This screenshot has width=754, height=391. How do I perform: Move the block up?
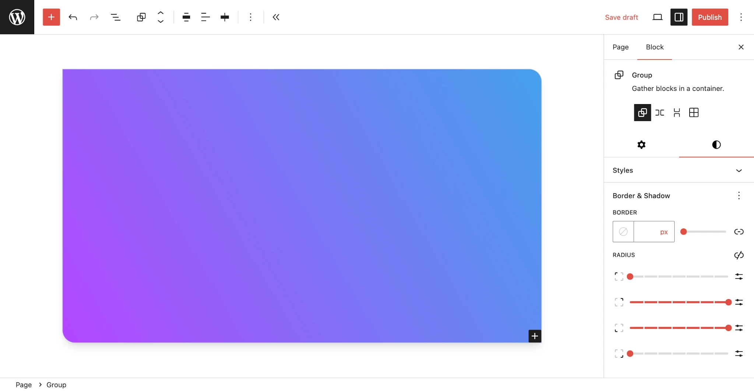pyautogui.click(x=161, y=13)
